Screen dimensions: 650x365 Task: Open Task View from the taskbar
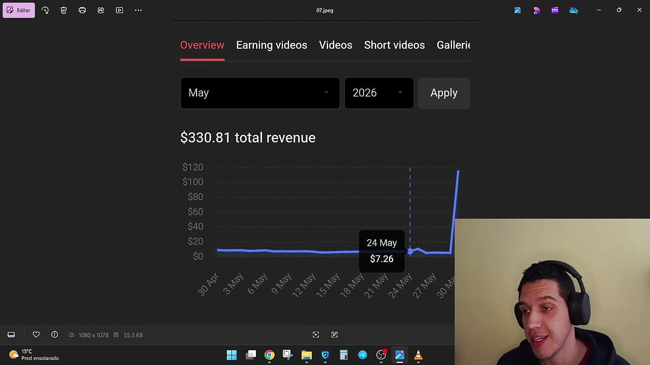tap(251, 355)
